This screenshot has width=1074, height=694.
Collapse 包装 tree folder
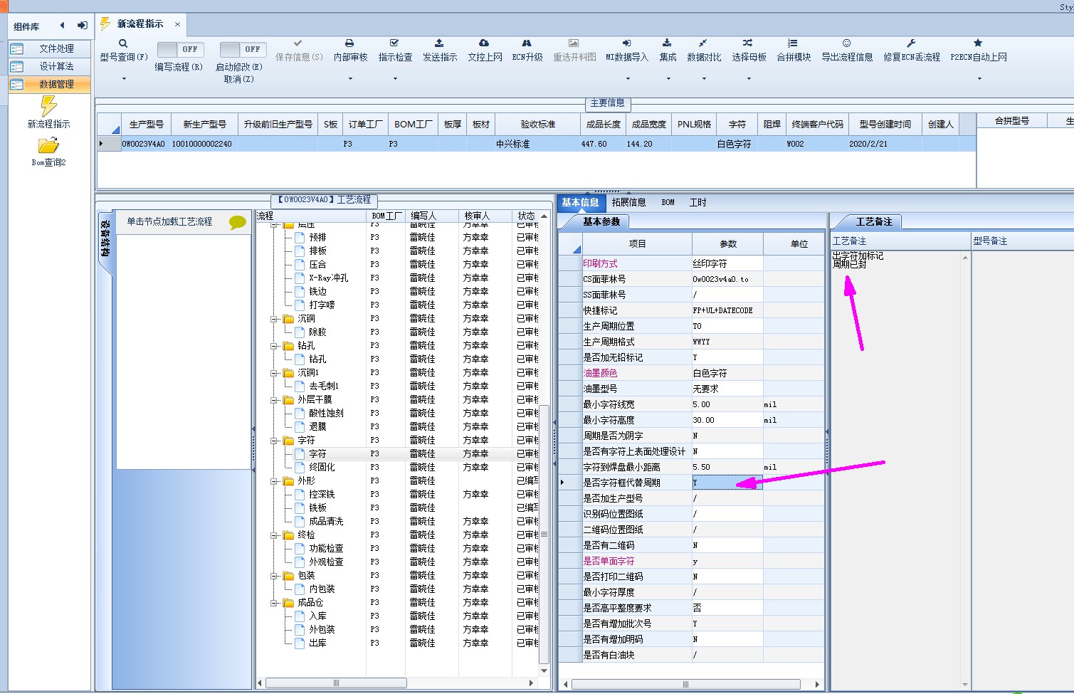click(x=275, y=576)
